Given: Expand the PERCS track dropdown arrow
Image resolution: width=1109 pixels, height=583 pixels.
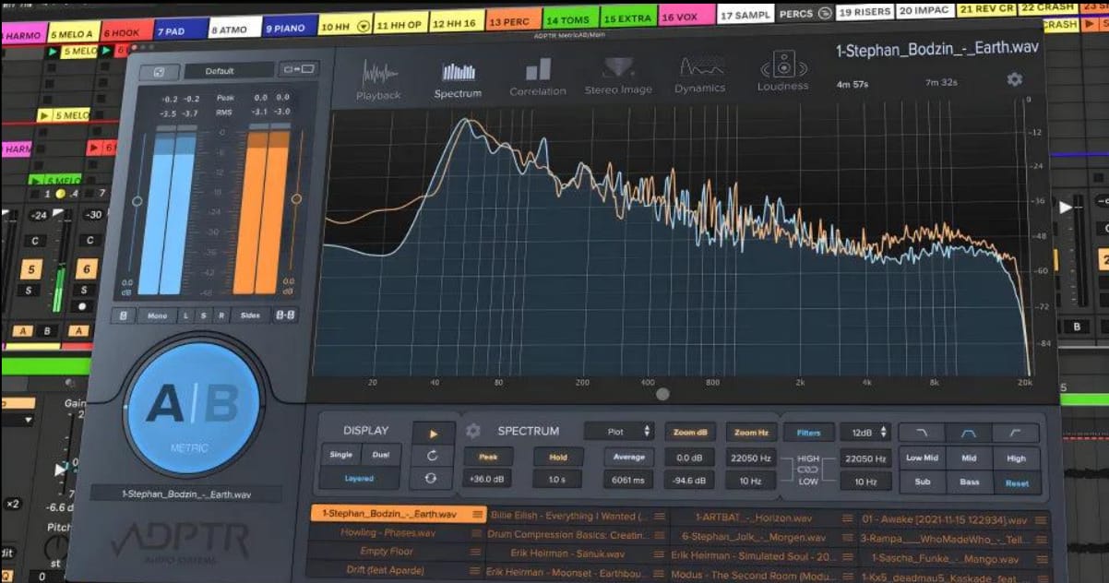Looking at the screenshot, I should (823, 14).
